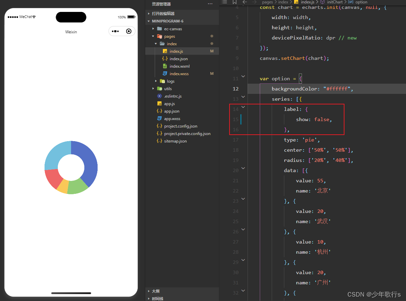This screenshot has width=406, height=301.
Task: Open explorer more actions ellipsis
Action: pyautogui.click(x=210, y=4)
